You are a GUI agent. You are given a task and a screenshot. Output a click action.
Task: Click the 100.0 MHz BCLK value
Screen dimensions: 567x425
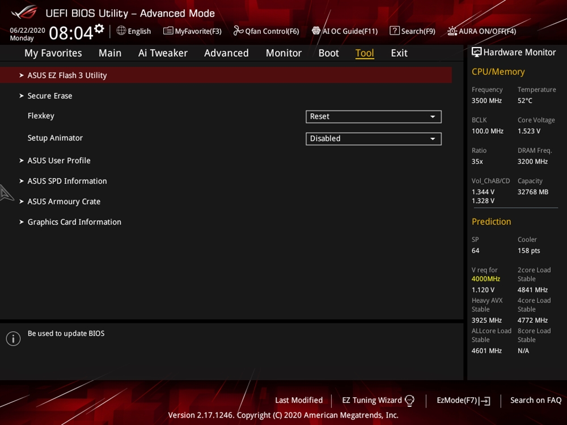(x=488, y=131)
